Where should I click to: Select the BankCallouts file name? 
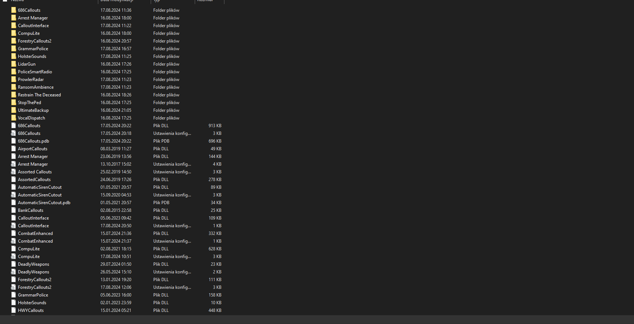tap(30, 210)
